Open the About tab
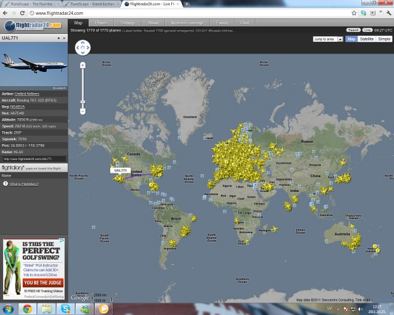 153,23
